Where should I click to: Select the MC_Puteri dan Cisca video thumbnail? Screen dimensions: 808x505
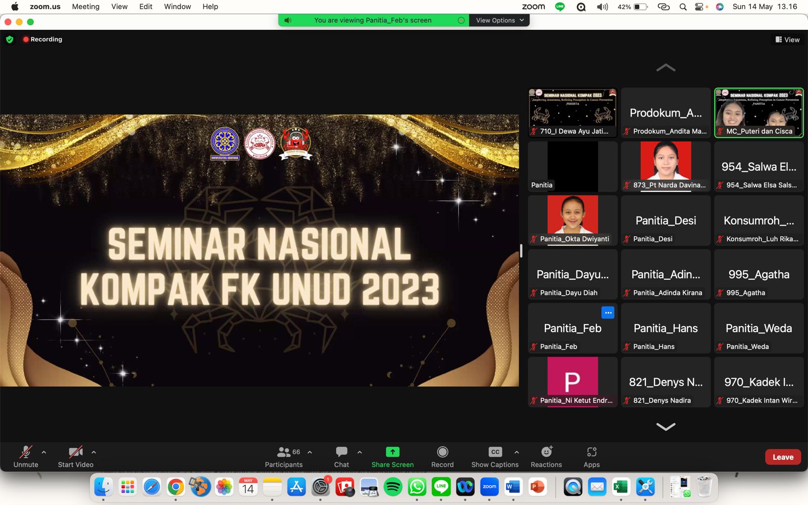tap(759, 113)
